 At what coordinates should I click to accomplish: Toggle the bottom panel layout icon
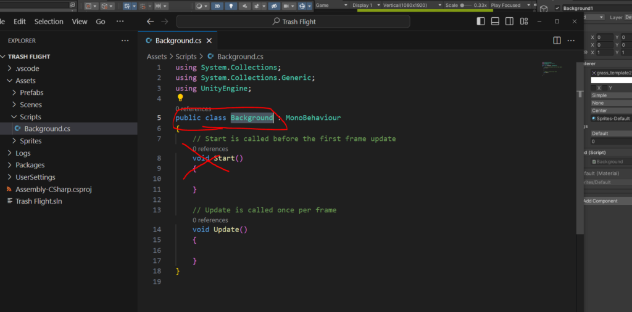[x=495, y=22]
